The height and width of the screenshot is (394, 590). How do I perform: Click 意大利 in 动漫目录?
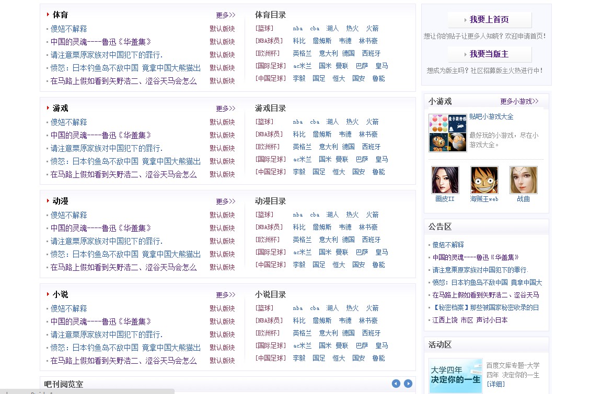pyautogui.click(x=329, y=240)
